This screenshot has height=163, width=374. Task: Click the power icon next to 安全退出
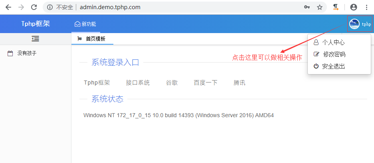pyautogui.click(x=316, y=66)
